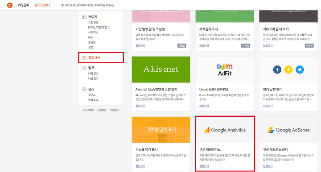321x172 pixels.
Task: Click the Daum AdFit logo
Action: [x=225, y=70]
